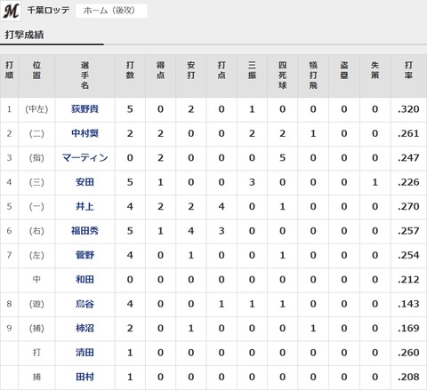The image size is (427, 390).
Task: Click batting average .247 for マーティン
Action: 408,157
